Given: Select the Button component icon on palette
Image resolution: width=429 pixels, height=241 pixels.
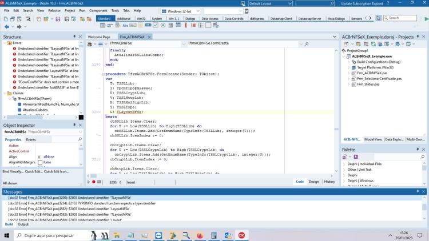Looking at the screenshot, I should (148, 25).
